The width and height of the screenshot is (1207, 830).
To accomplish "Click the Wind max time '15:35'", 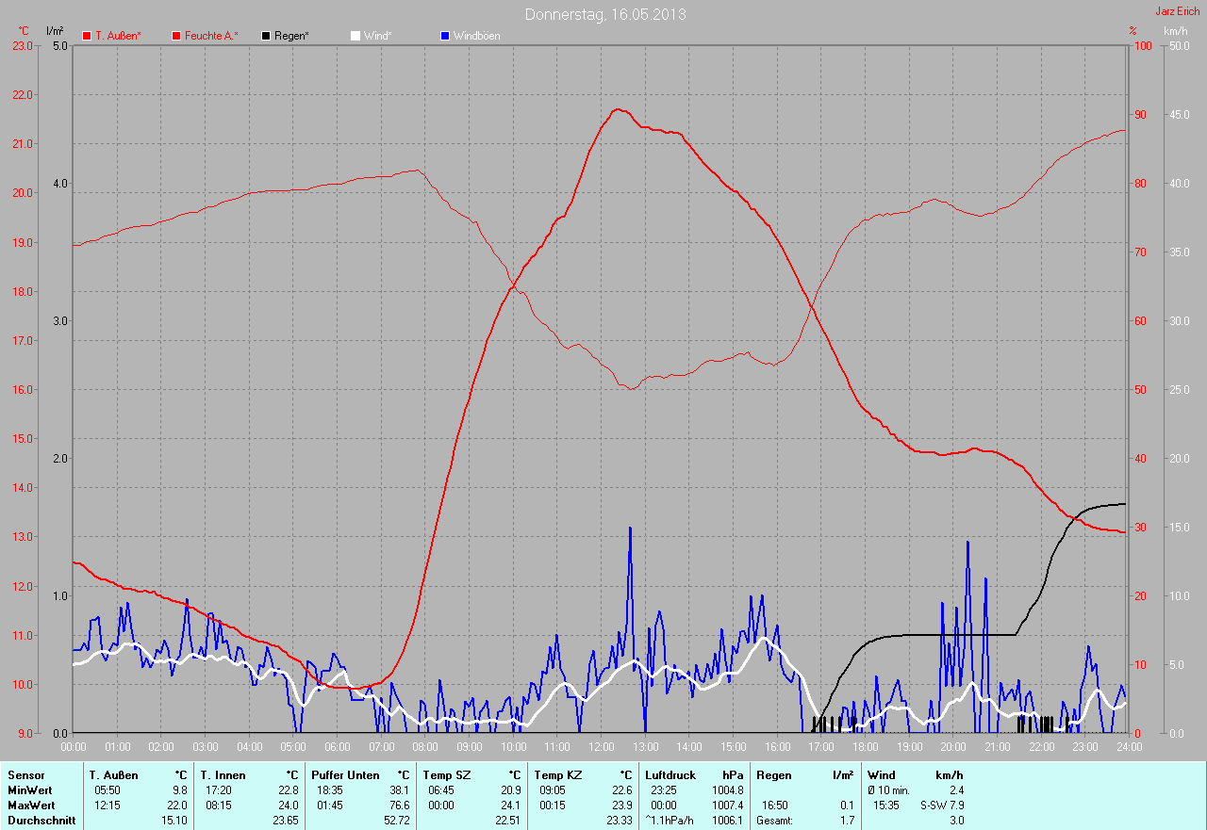I will (886, 806).
